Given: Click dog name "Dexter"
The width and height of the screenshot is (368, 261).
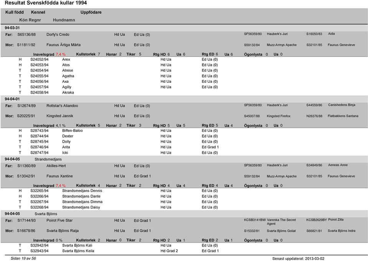Looking at the screenshot, I should [x=68, y=136].
